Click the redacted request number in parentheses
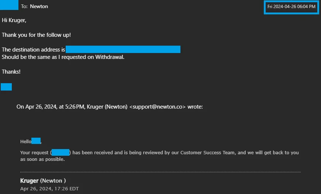Screen dimensions: 321x194 tap(61, 152)
